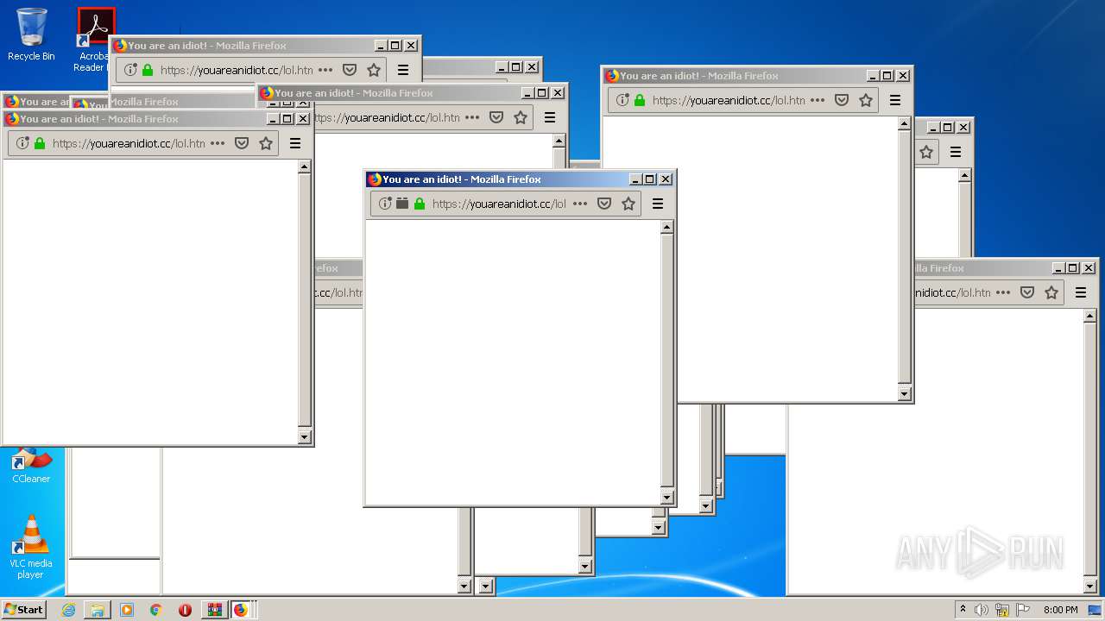Viewport: 1105px width, 621px height.
Task: Click the bookmark star in the window whose URL shows 'ttps://'
Action: tap(521, 117)
